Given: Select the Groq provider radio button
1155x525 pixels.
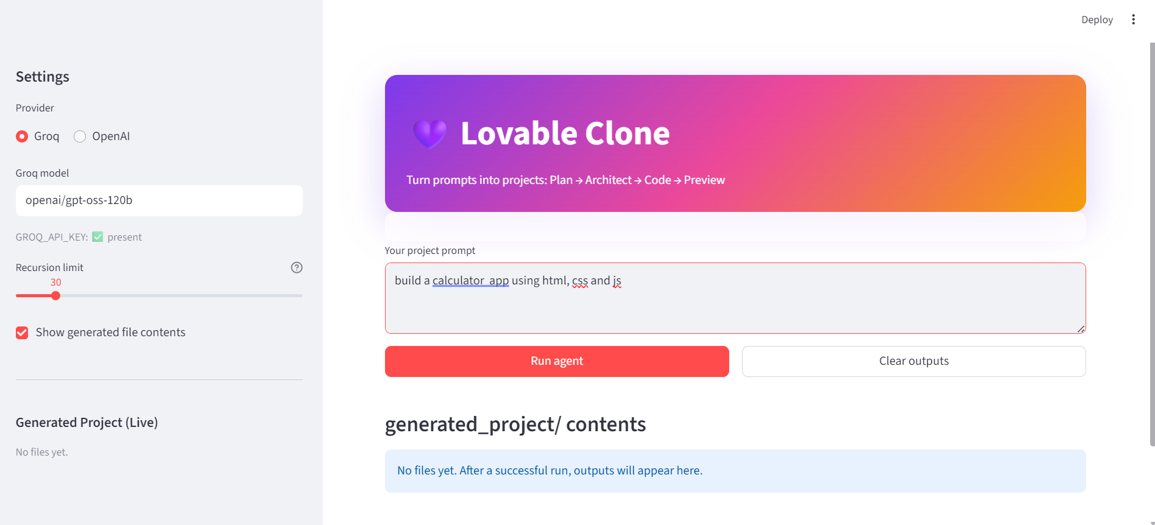Looking at the screenshot, I should (22, 136).
